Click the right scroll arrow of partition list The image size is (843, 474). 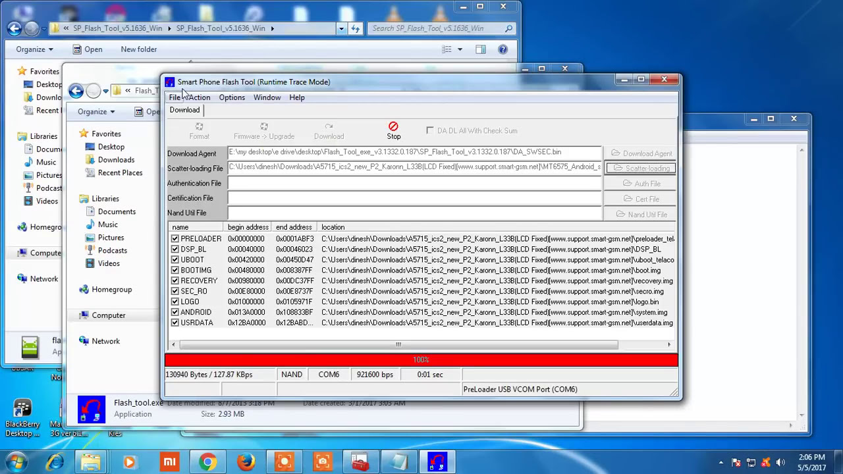point(669,344)
